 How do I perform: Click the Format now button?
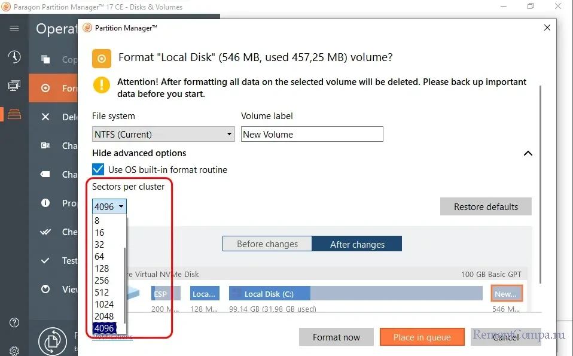[336, 337]
